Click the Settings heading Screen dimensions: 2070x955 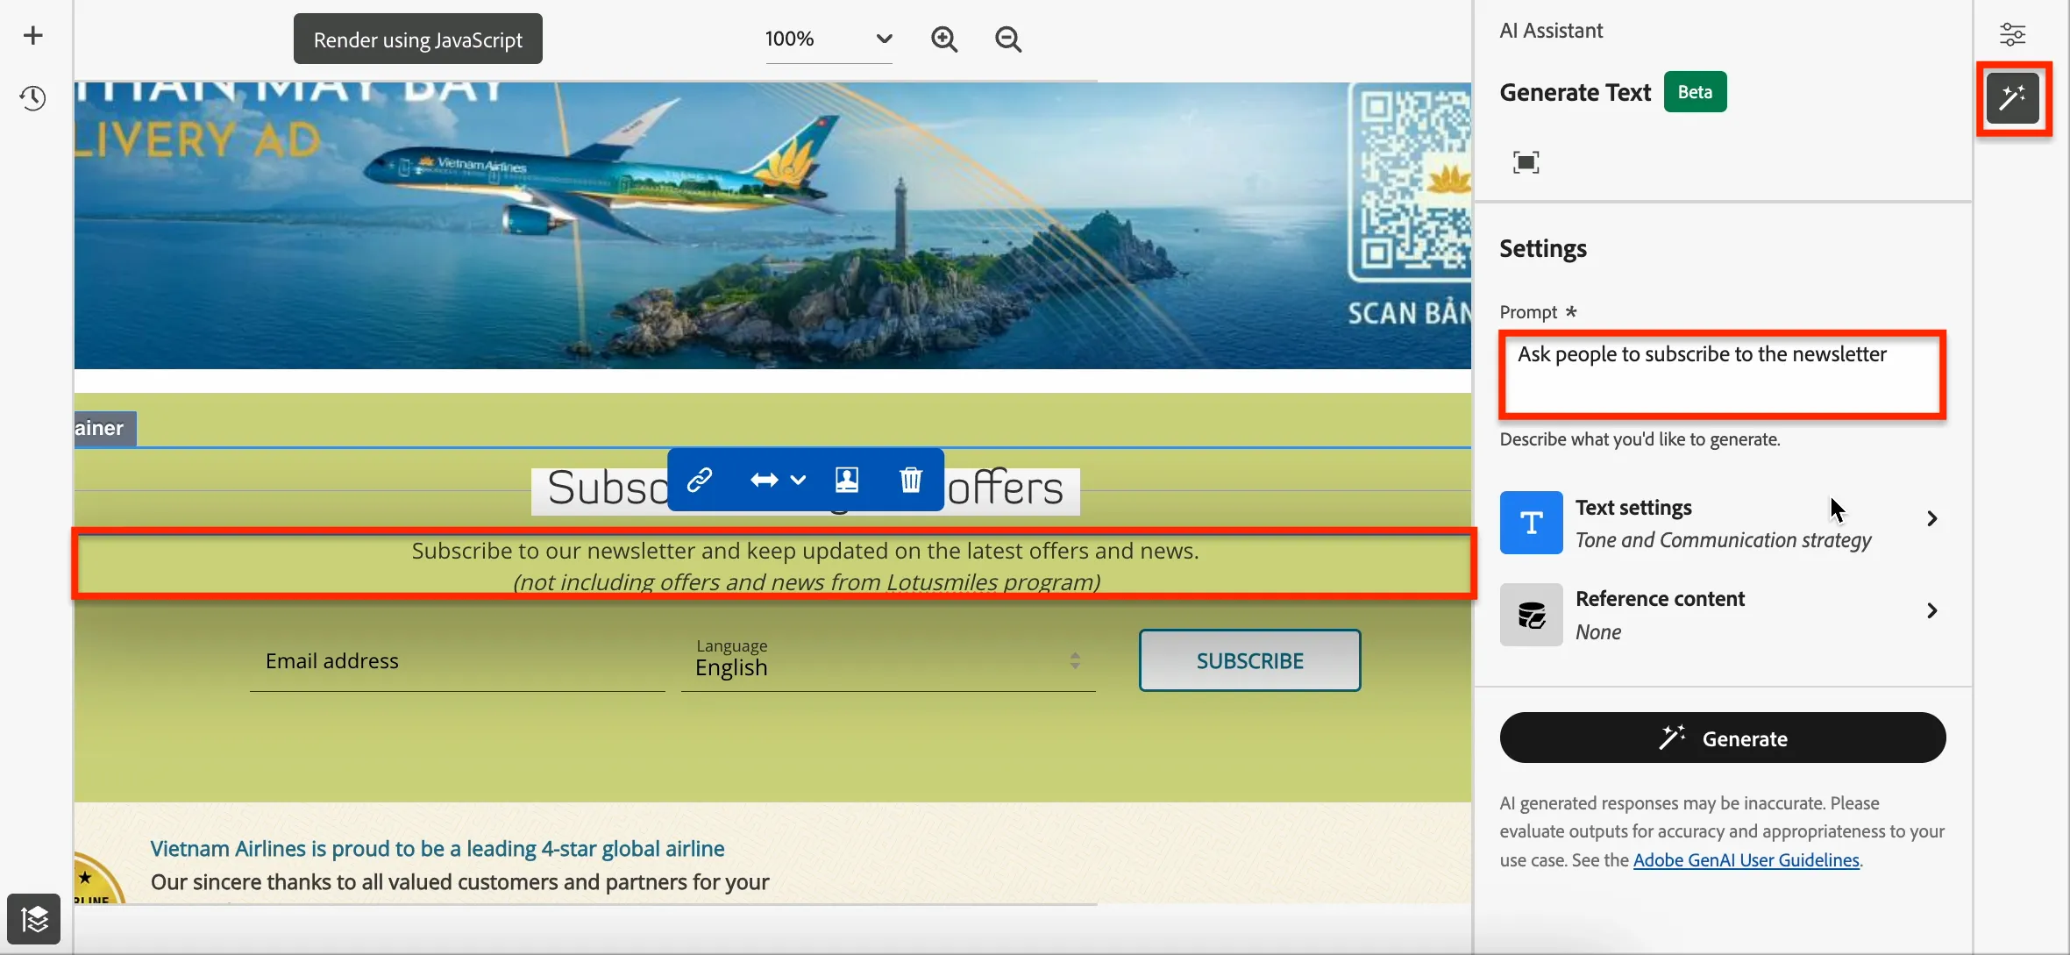point(1543,249)
